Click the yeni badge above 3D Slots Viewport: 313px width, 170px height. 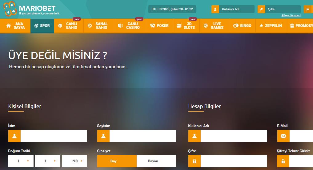click(x=193, y=19)
